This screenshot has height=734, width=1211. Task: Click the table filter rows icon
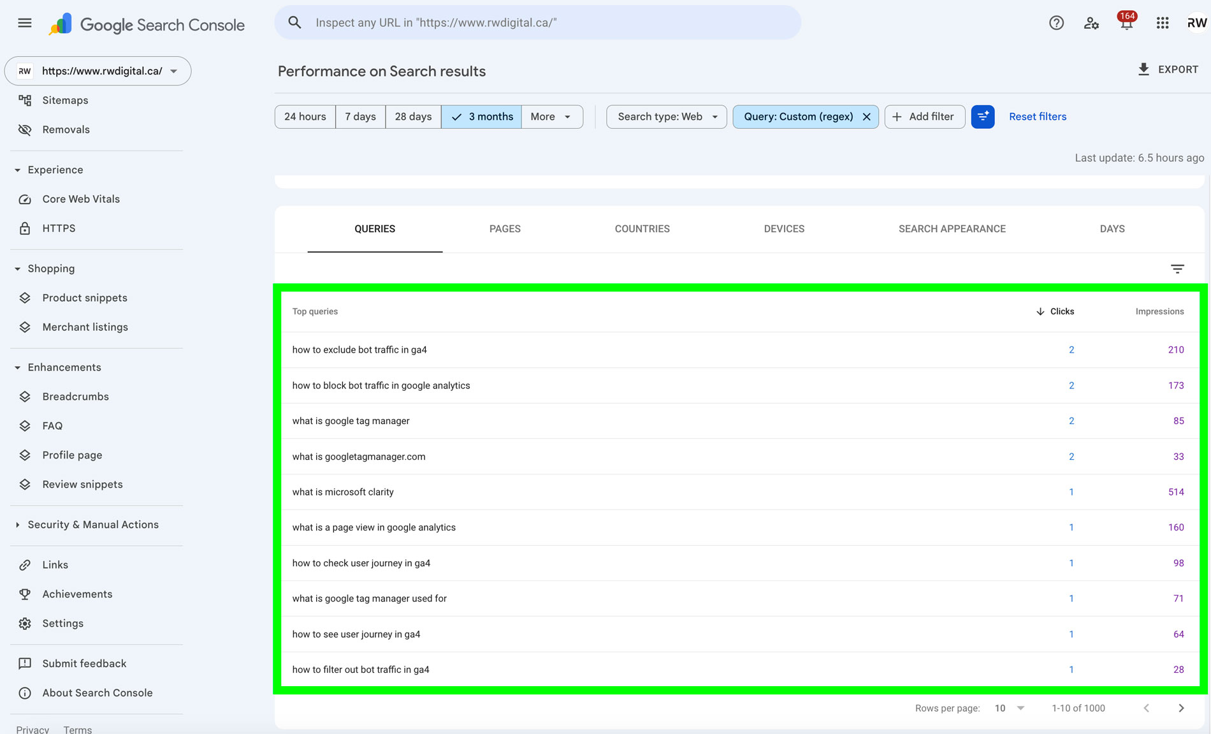[1177, 269]
